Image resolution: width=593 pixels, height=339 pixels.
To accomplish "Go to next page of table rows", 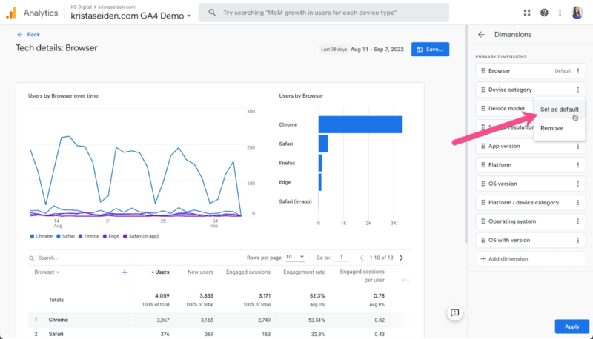I will (401, 258).
